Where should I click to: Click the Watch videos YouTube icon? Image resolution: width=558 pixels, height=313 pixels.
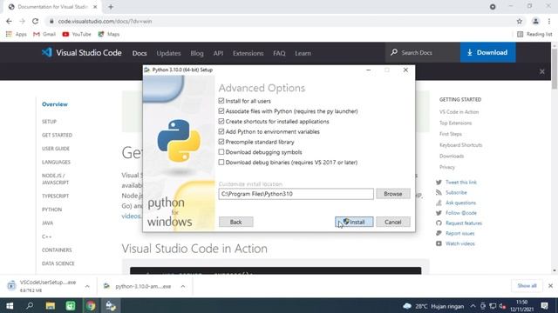click(439, 243)
